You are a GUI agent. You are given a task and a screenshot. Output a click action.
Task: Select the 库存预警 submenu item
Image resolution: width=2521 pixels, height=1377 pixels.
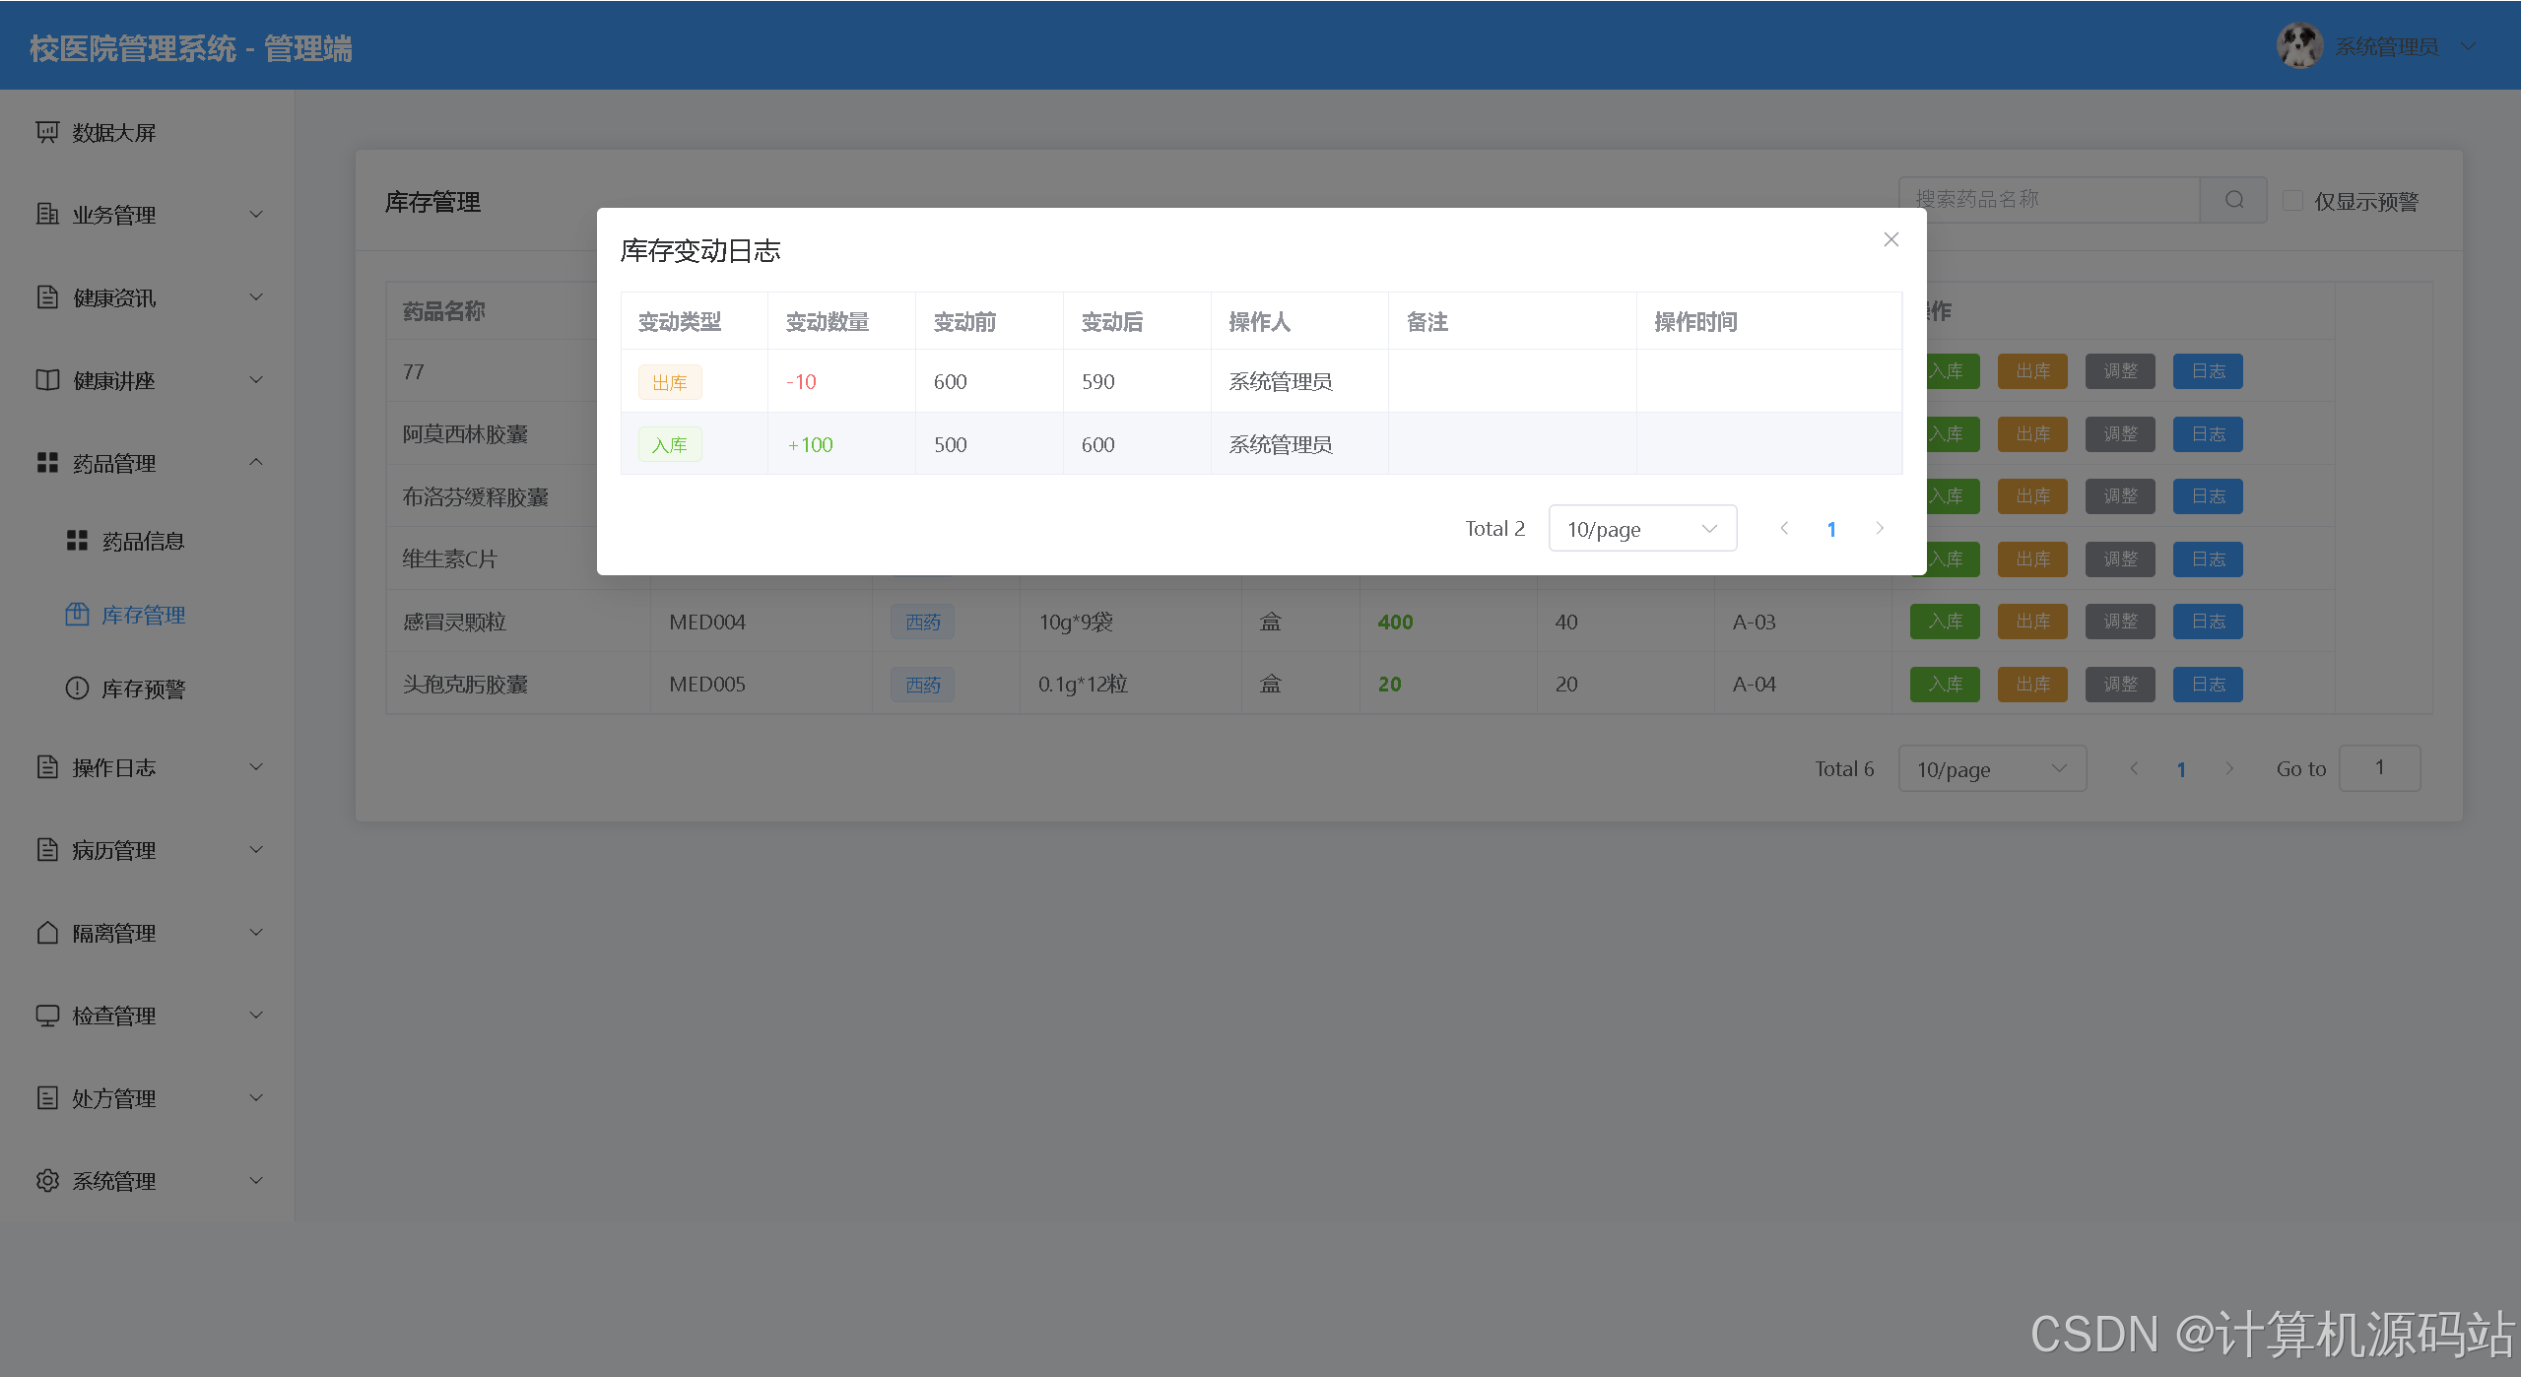point(147,688)
